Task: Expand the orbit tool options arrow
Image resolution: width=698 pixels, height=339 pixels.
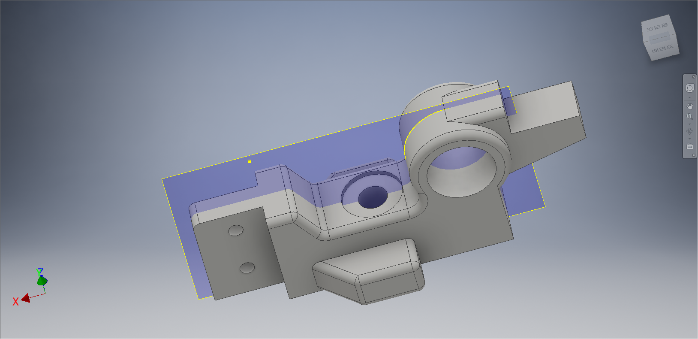Action: click(x=689, y=139)
